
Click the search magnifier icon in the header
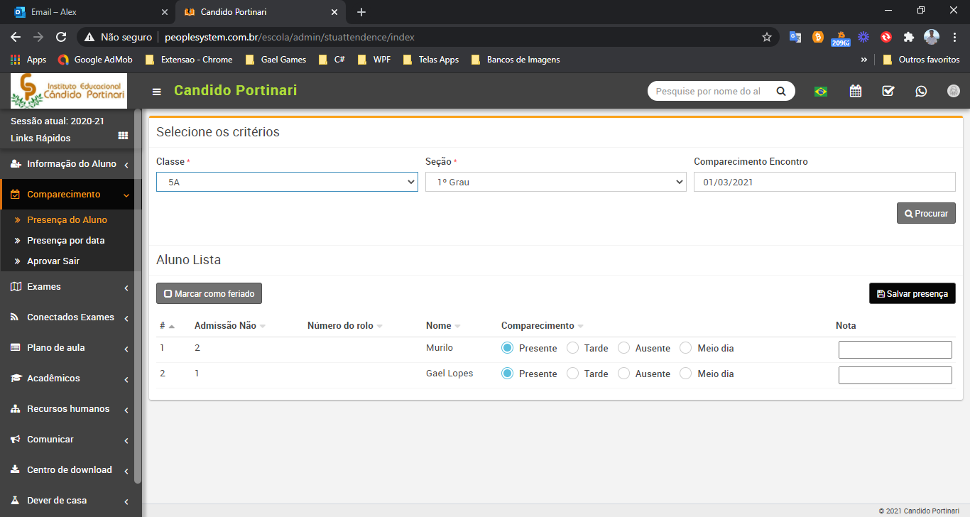(781, 91)
